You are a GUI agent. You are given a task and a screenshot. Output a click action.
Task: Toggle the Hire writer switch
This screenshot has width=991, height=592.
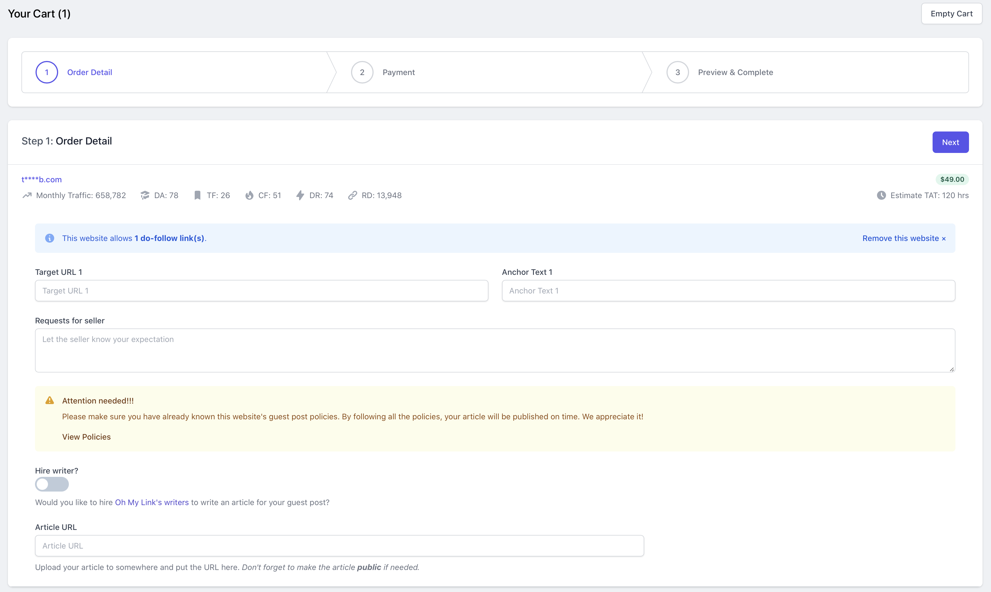52,484
